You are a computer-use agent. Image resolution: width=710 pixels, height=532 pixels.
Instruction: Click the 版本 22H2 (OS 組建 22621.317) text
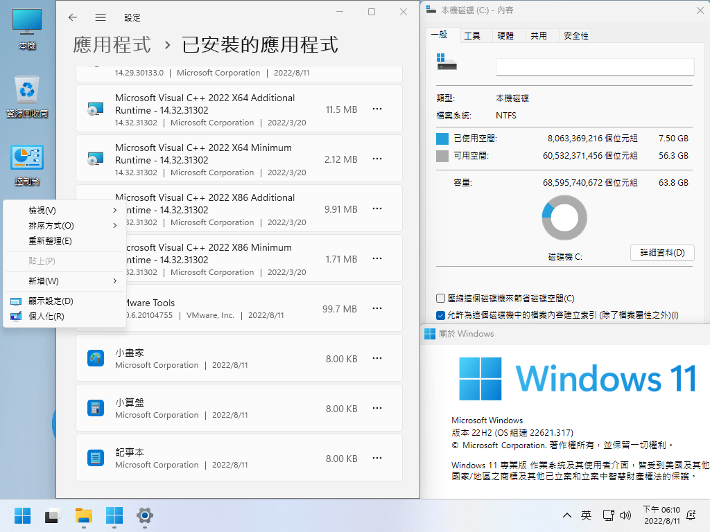512,432
